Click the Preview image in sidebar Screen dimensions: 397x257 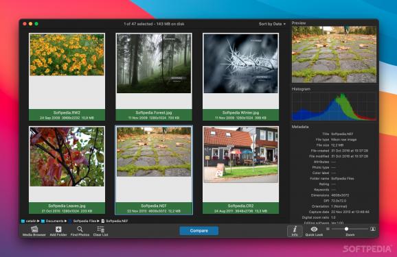[334, 54]
